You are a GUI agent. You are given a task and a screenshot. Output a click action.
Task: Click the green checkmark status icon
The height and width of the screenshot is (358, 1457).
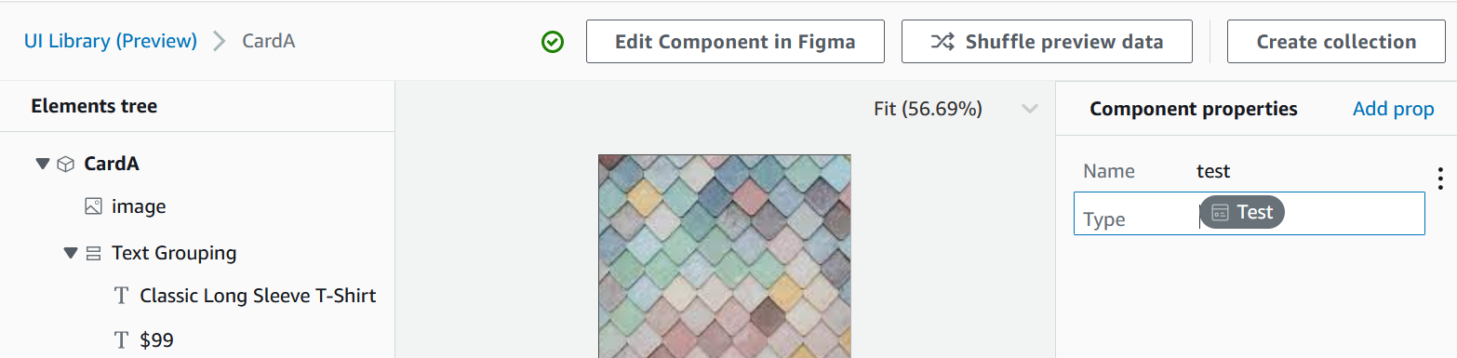[x=553, y=42]
